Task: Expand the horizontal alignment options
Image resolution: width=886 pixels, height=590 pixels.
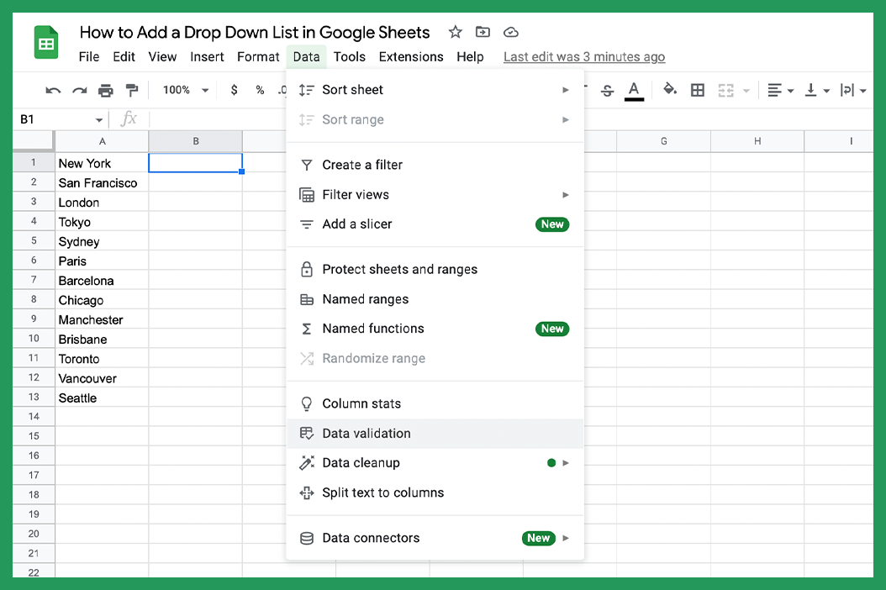Action: click(790, 90)
